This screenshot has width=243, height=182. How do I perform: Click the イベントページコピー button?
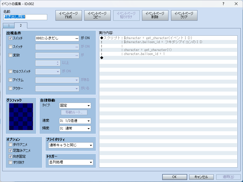point(97,15)
